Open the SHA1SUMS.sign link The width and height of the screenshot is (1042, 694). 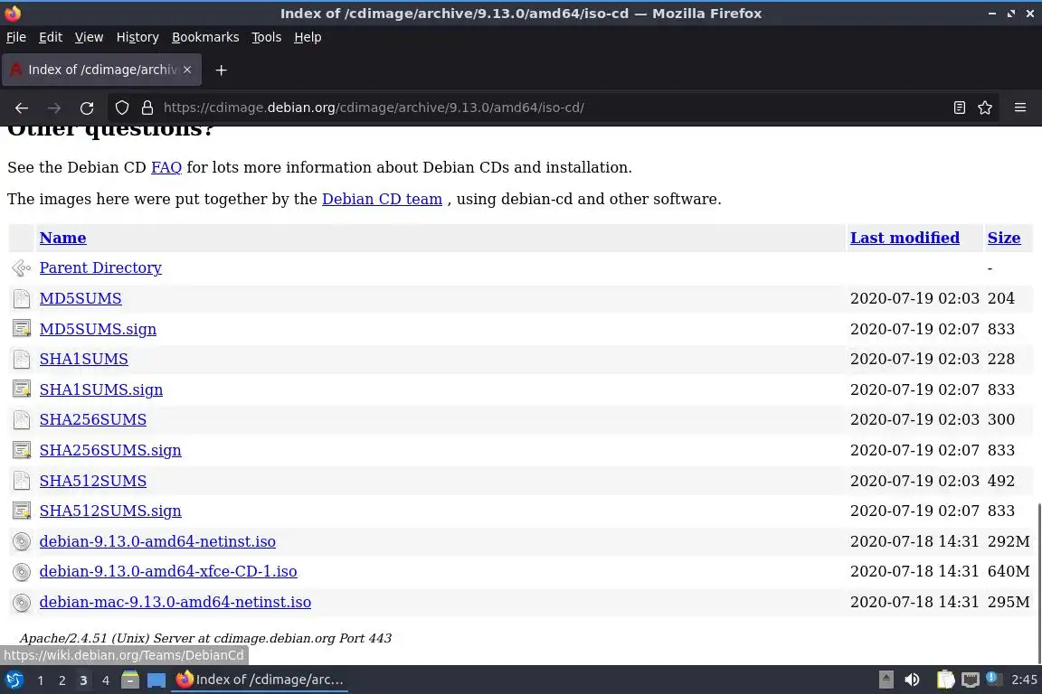pos(101,389)
